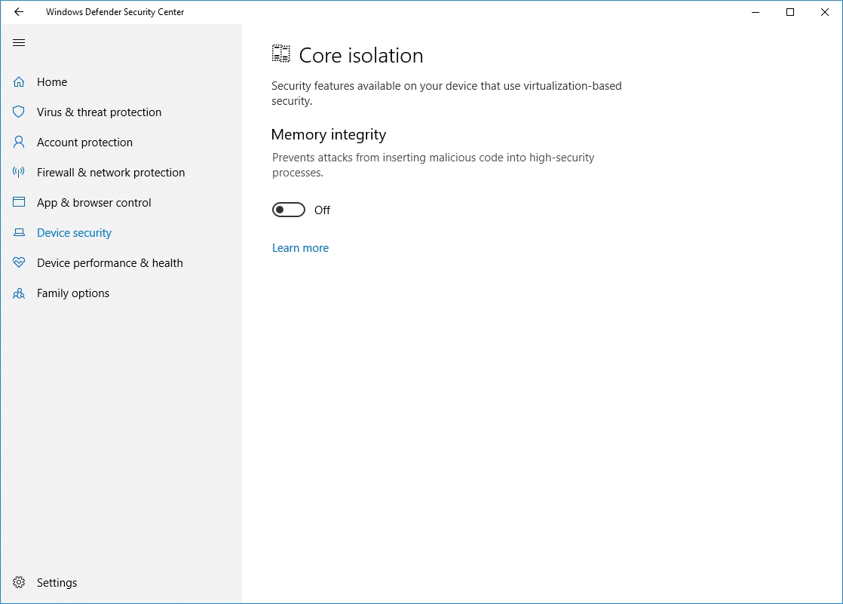Click the Settings gear icon
This screenshot has height=604, width=843.
19,583
